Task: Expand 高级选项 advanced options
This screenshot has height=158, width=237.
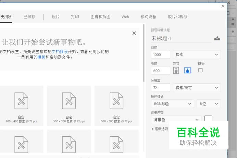Action: pyautogui.click(x=160, y=129)
